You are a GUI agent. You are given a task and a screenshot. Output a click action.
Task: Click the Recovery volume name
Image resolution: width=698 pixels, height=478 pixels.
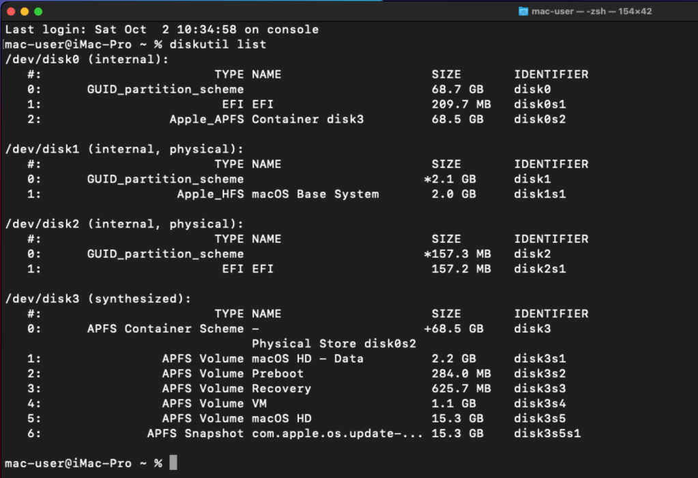[281, 389]
